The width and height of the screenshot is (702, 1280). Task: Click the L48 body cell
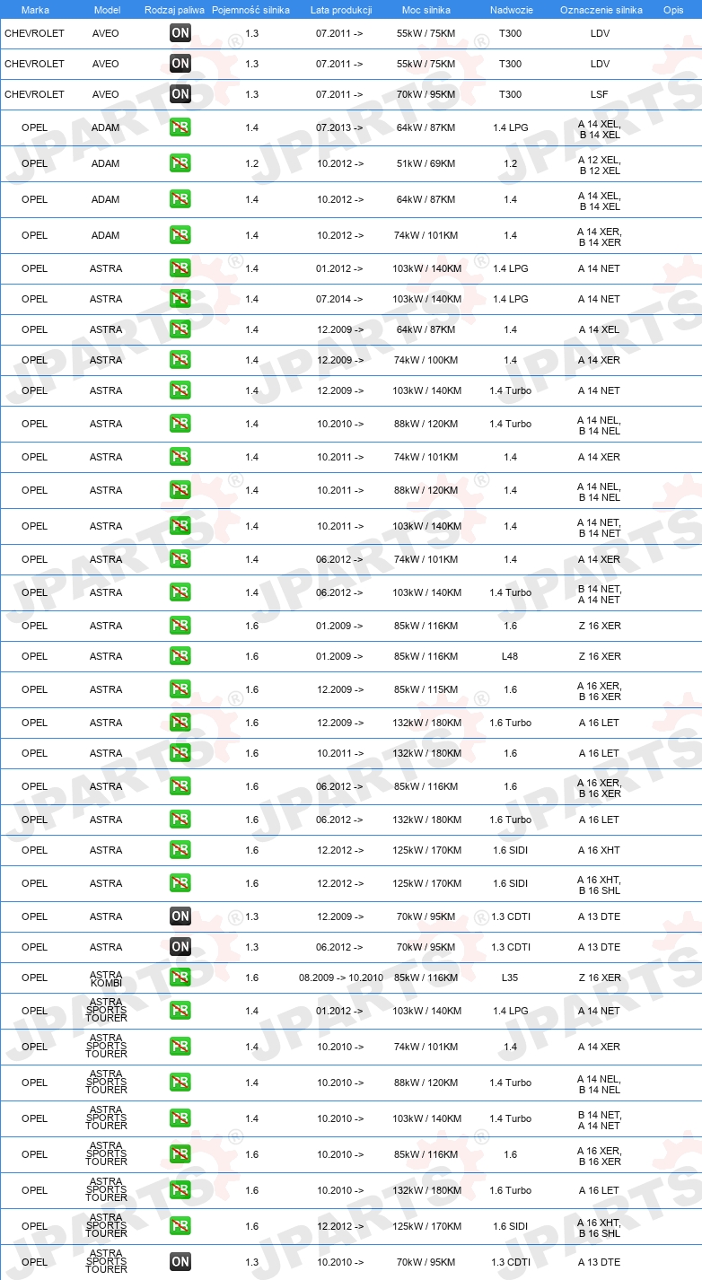[510, 656]
